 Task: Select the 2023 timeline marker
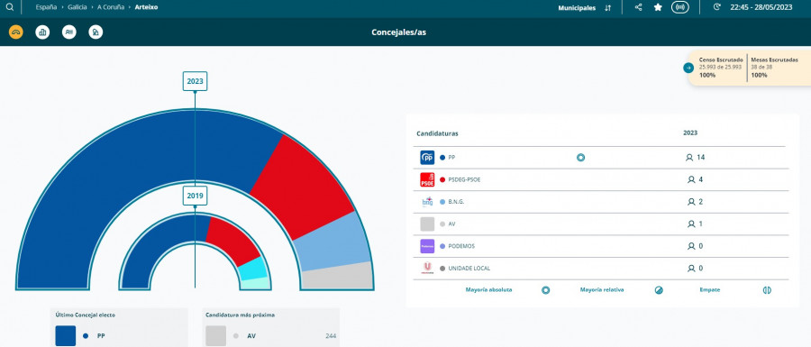195,81
